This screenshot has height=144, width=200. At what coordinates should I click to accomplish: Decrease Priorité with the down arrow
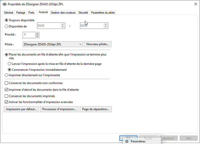click(x=37, y=36)
